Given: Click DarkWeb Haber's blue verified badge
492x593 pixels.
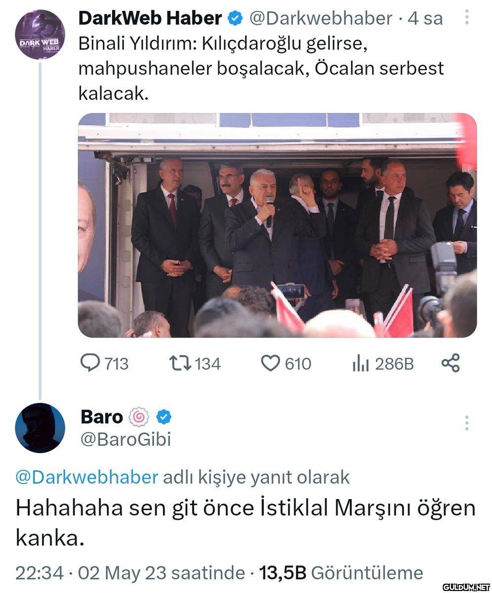Looking at the screenshot, I should [235, 19].
